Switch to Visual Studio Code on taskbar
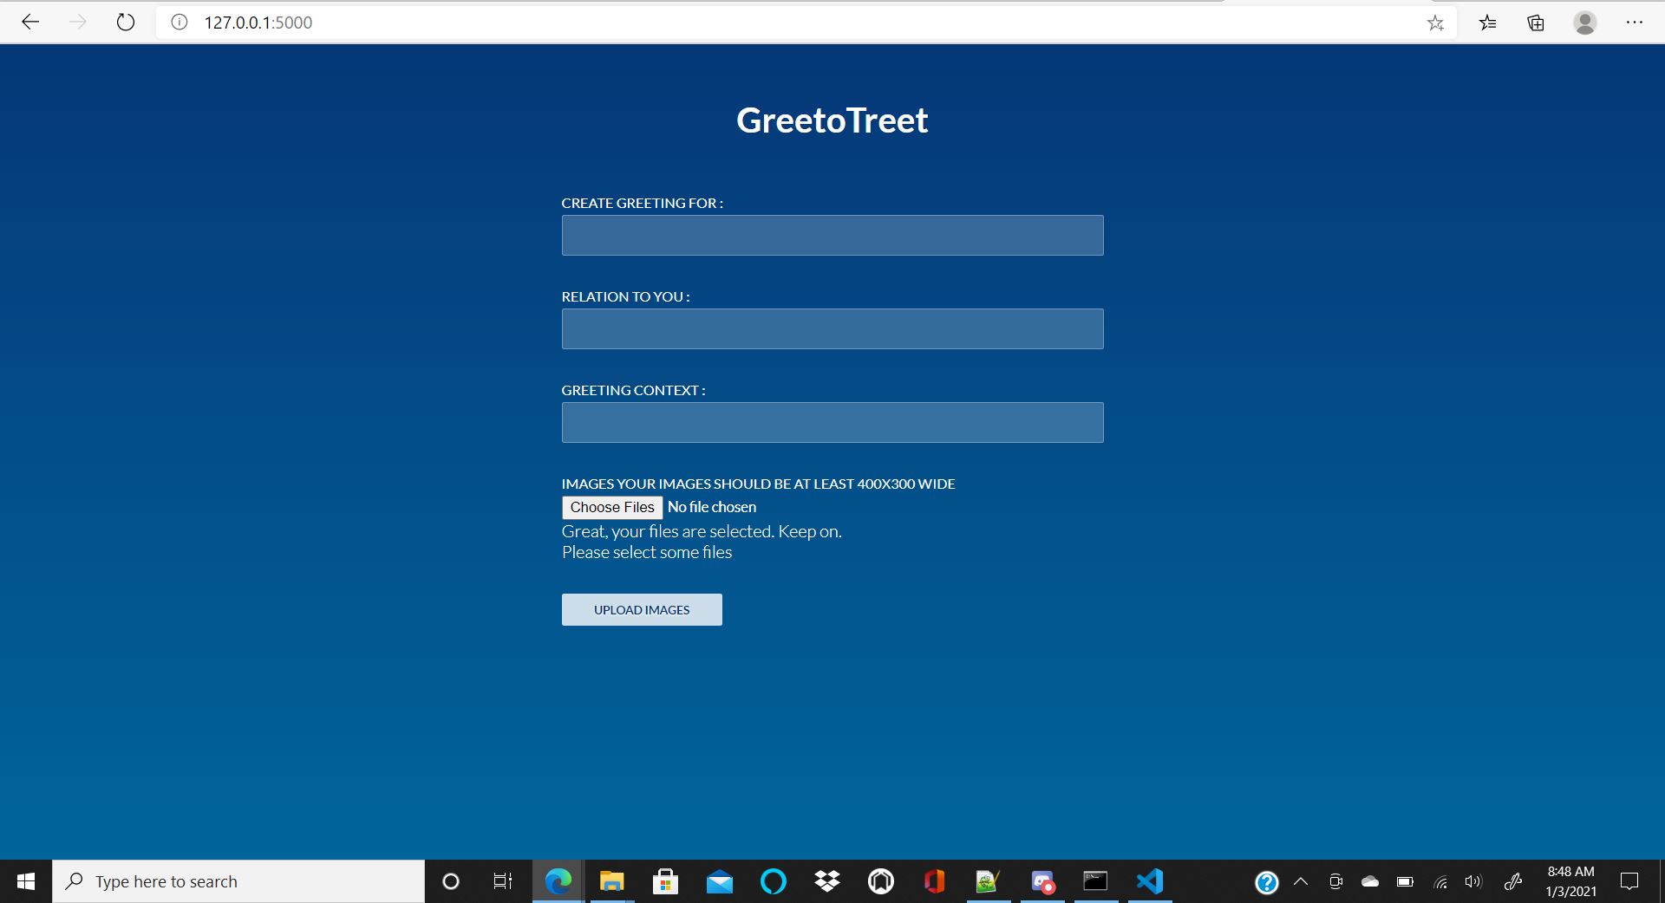 1149,881
